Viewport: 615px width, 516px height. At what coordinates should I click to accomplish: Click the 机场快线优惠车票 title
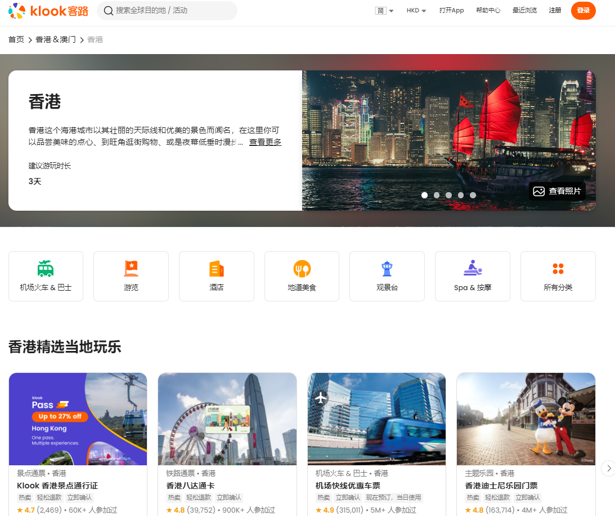[348, 486]
